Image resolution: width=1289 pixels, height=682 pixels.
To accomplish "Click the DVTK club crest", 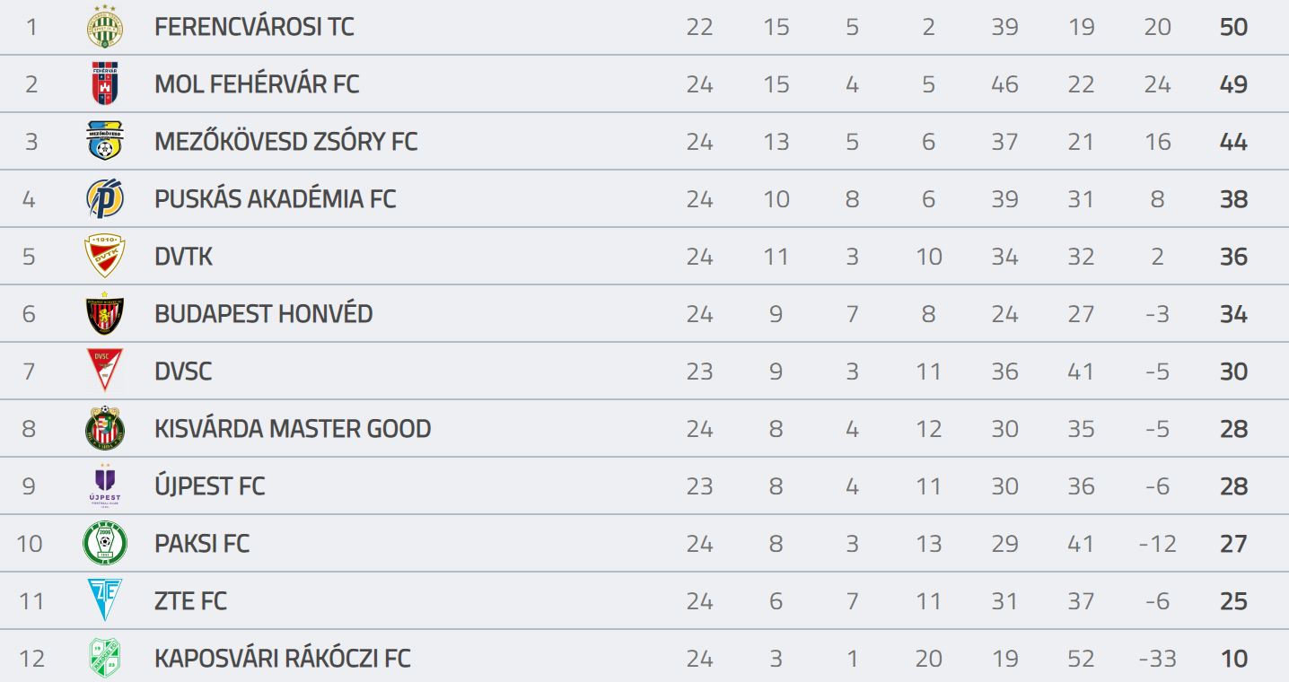I will [105, 257].
